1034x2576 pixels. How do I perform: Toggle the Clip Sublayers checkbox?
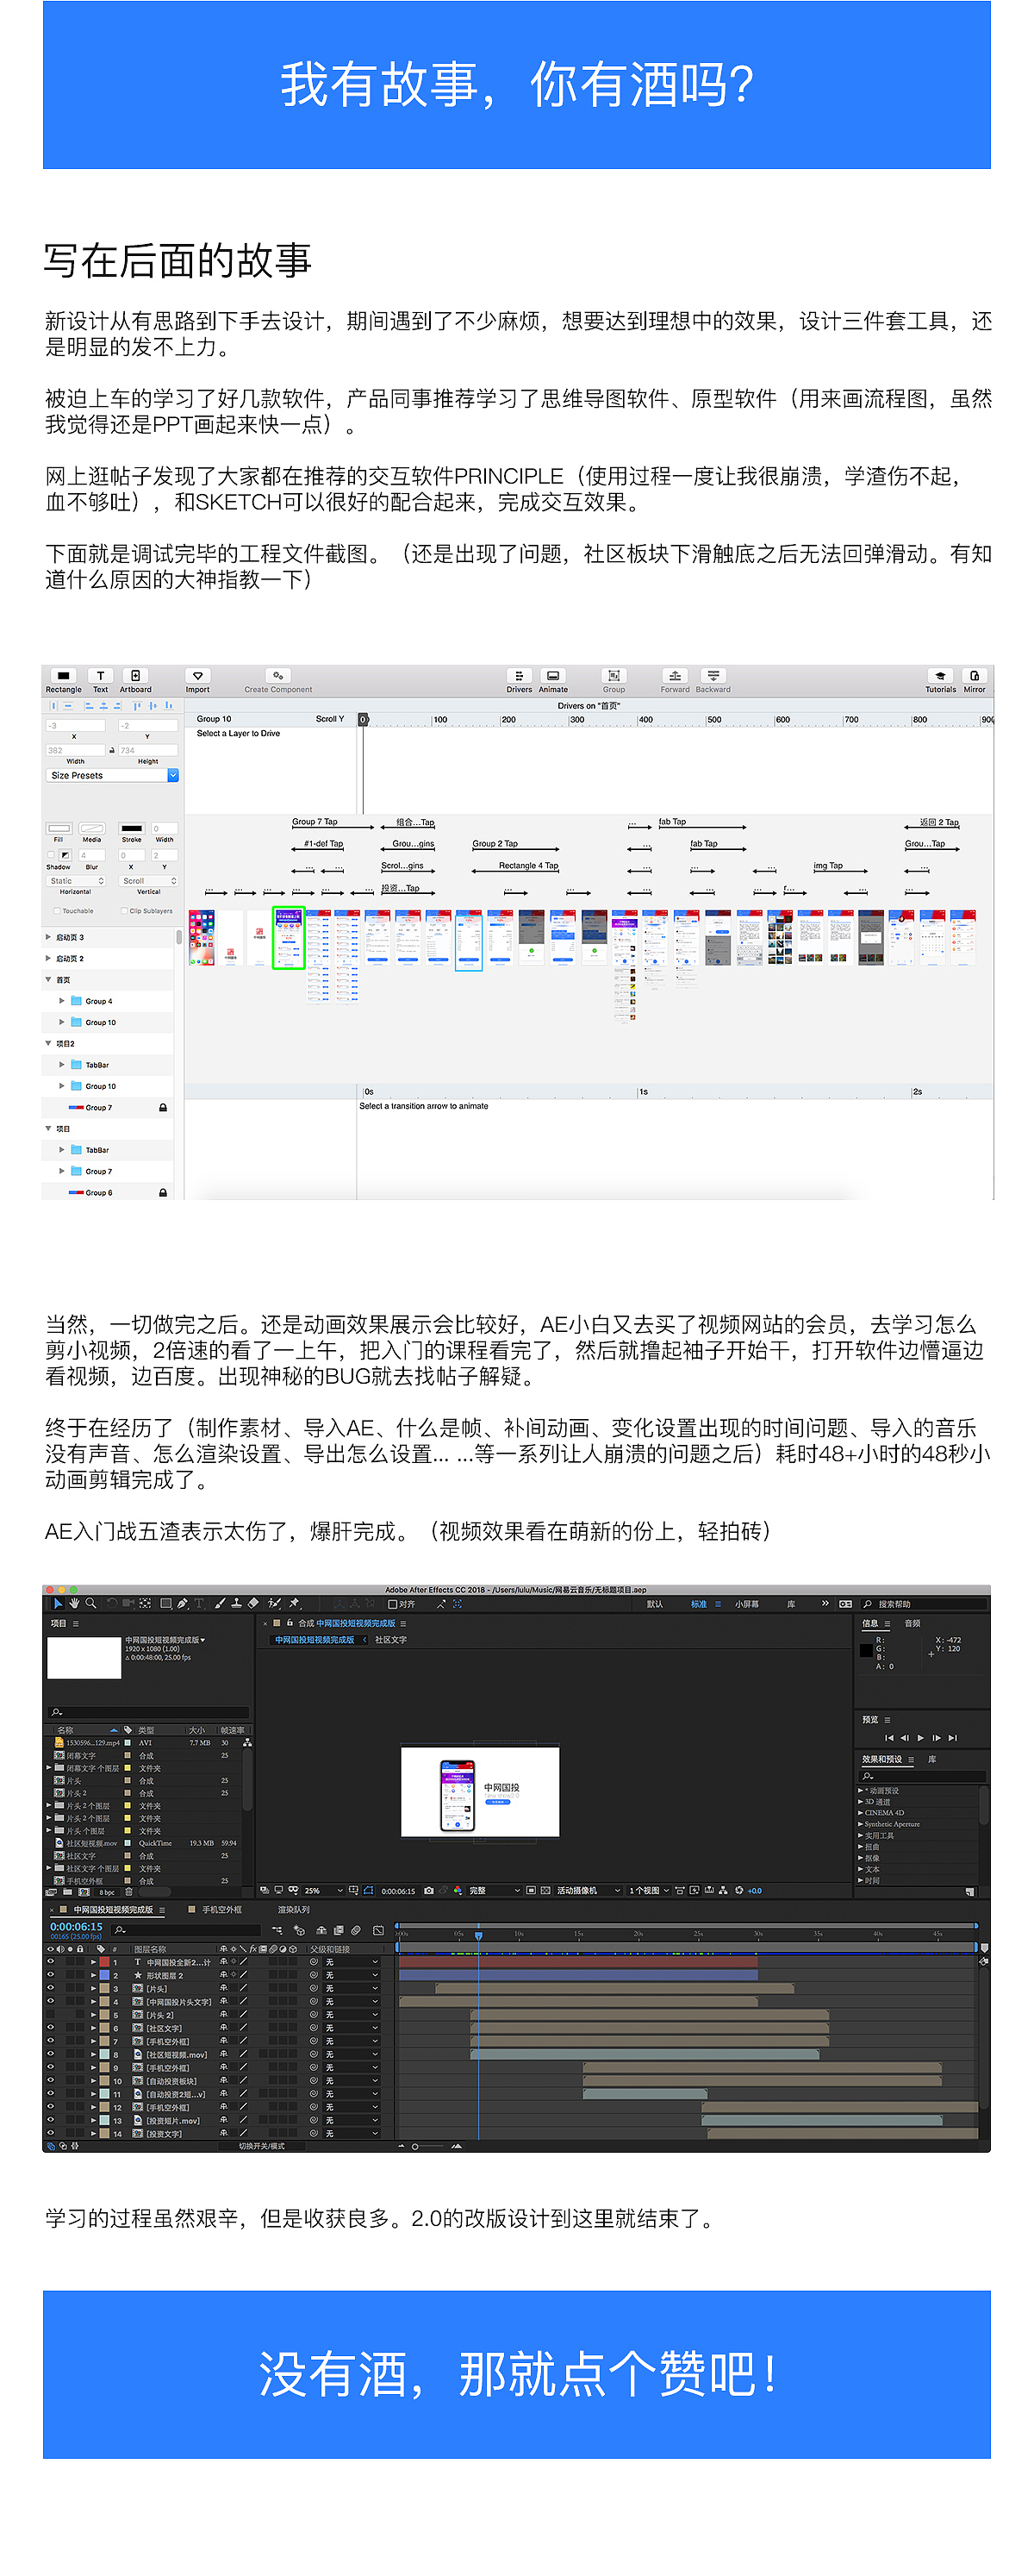pyautogui.click(x=123, y=911)
